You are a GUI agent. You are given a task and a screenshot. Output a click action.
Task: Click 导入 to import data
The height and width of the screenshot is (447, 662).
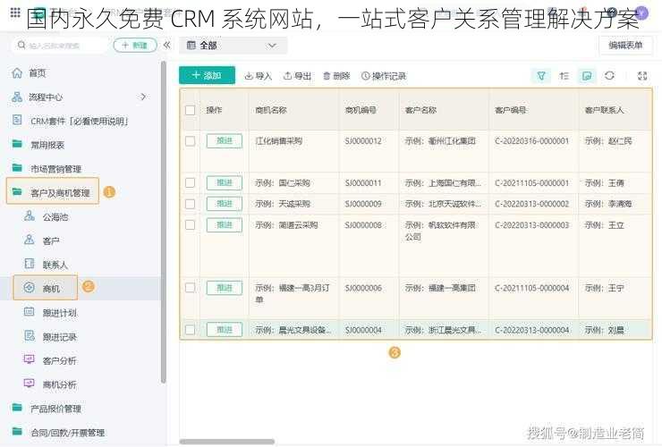tap(259, 76)
